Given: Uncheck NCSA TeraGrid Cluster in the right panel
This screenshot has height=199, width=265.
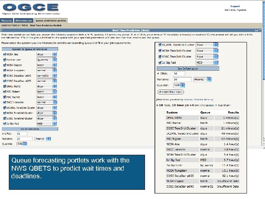Looking at the screenshot, I should click(x=160, y=50).
